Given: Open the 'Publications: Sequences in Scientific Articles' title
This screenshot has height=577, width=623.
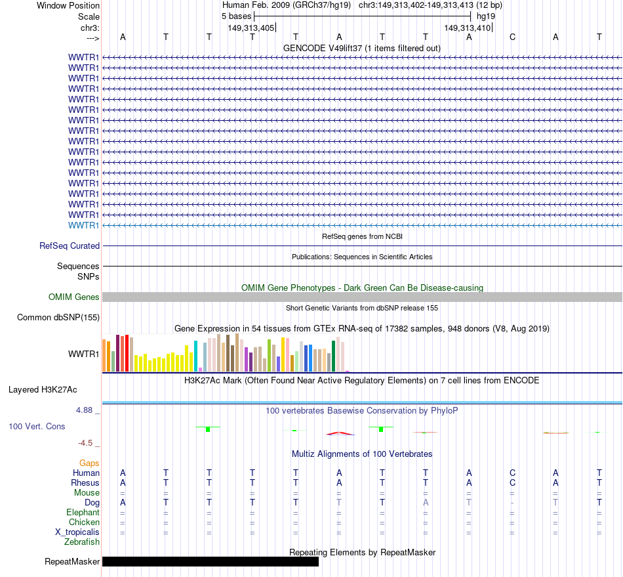Looking at the screenshot, I should coord(362,257).
